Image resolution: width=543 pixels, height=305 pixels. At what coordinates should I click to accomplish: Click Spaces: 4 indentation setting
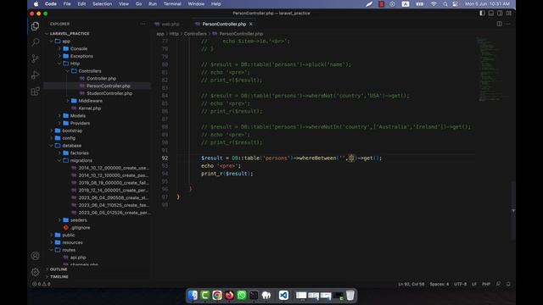[x=439, y=284]
